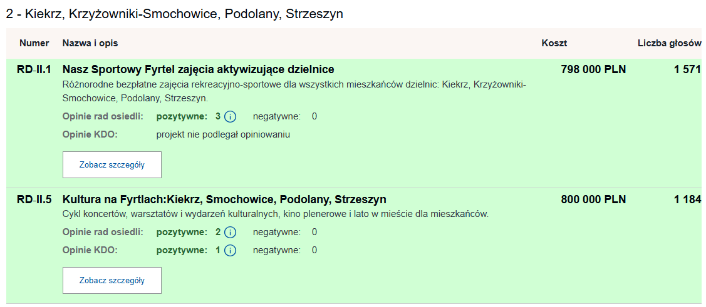Click the district heading starting with Kiekrz
Viewport: 706px width, 307px height.
click(x=175, y=14)
